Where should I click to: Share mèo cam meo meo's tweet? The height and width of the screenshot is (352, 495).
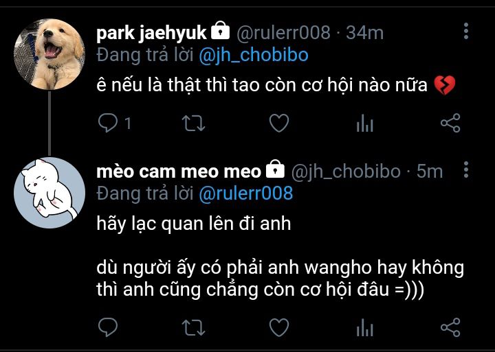450,327
